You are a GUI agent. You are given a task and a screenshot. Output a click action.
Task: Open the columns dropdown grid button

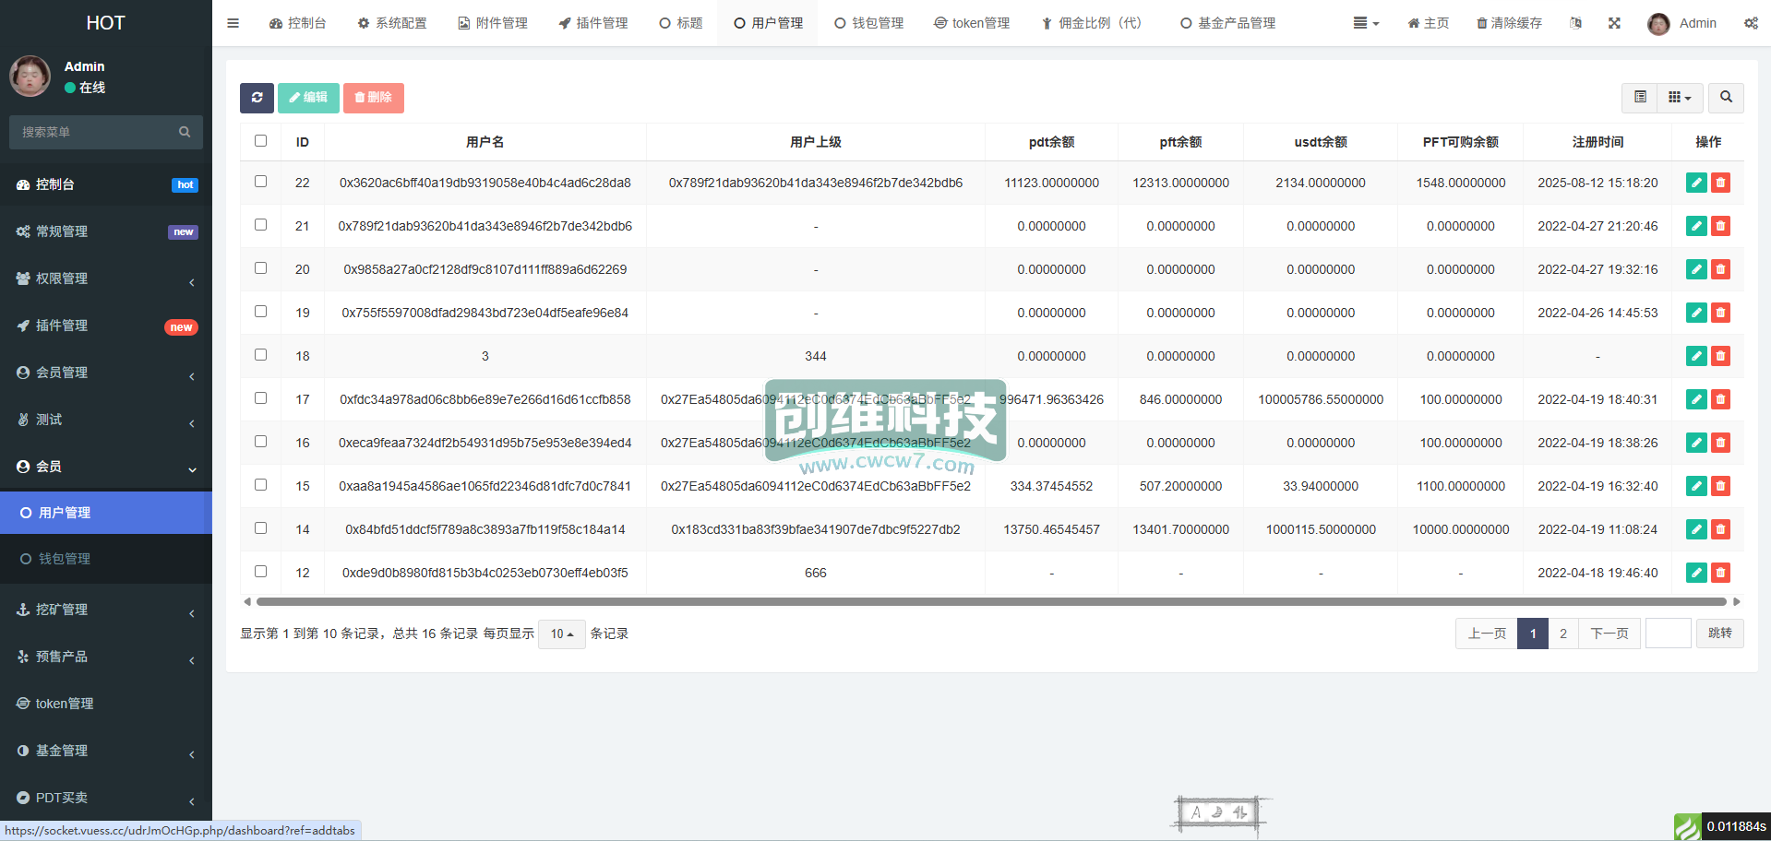(1680, 97)
